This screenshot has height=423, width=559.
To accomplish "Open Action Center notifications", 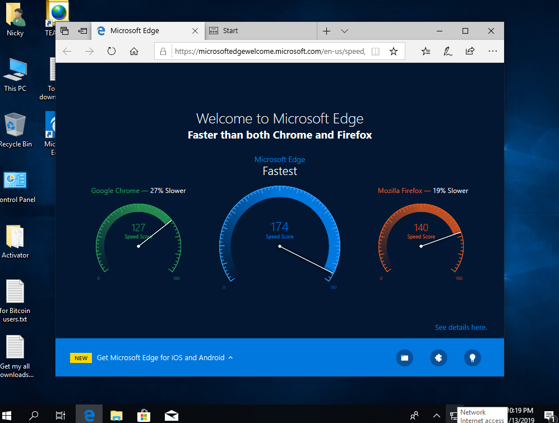I will click(549, 416).
